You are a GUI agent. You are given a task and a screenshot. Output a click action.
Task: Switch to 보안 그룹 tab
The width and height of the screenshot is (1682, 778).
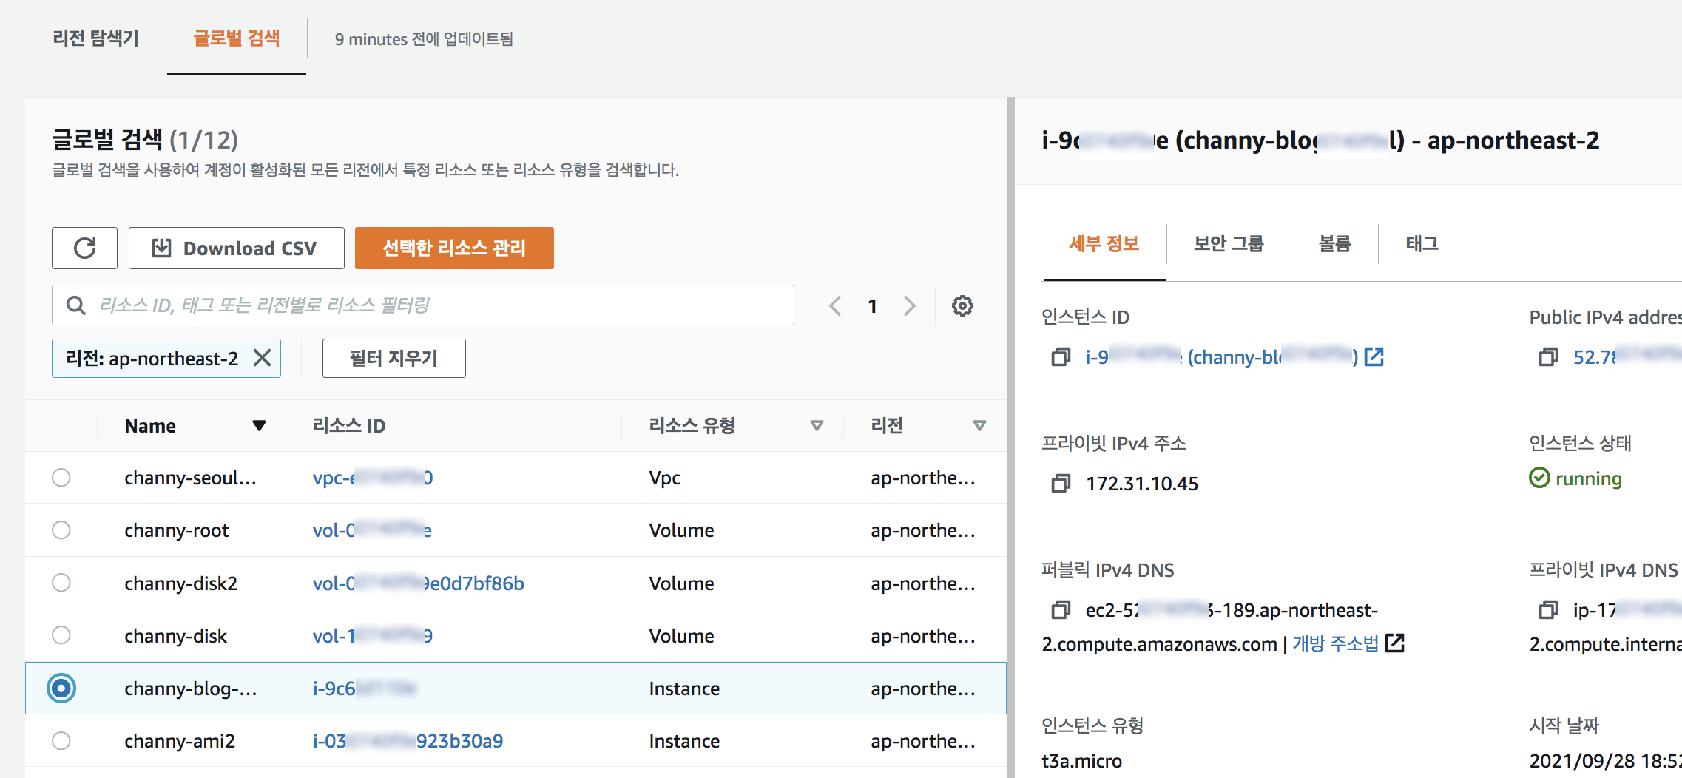click(1229, 244)
